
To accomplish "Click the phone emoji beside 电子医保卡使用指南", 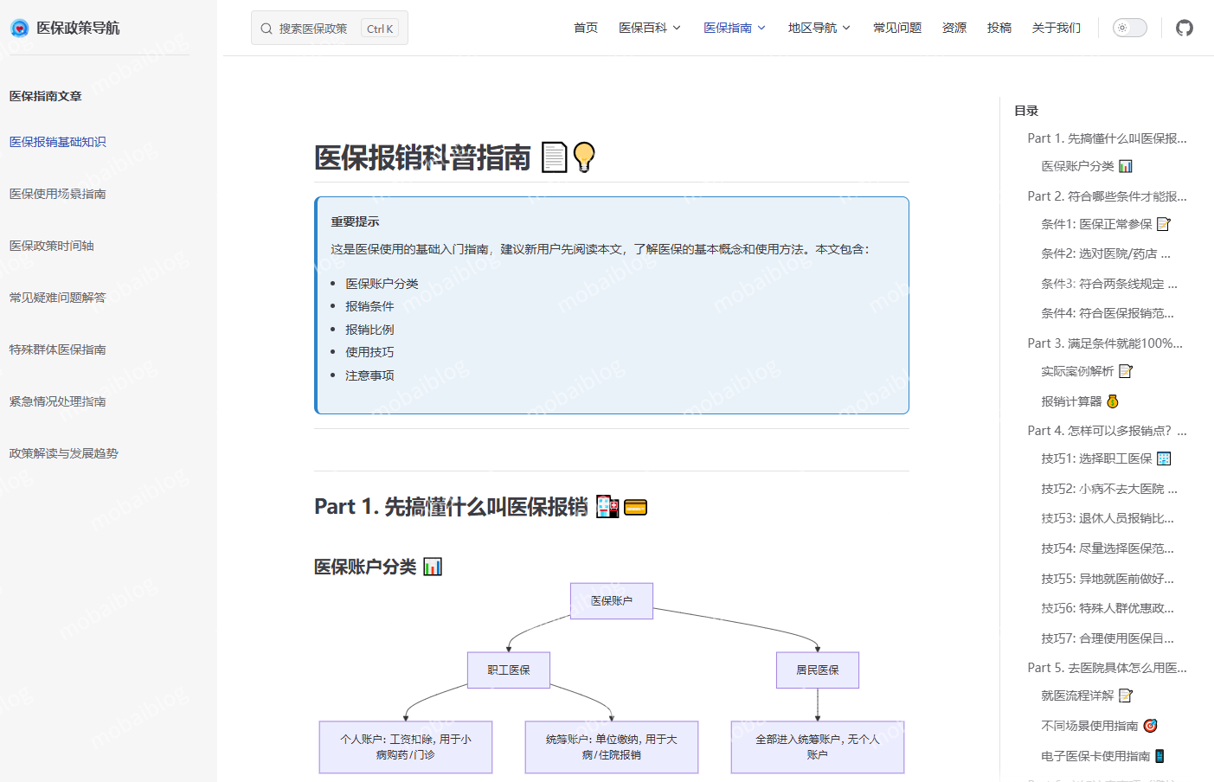I will point(1159,755).
